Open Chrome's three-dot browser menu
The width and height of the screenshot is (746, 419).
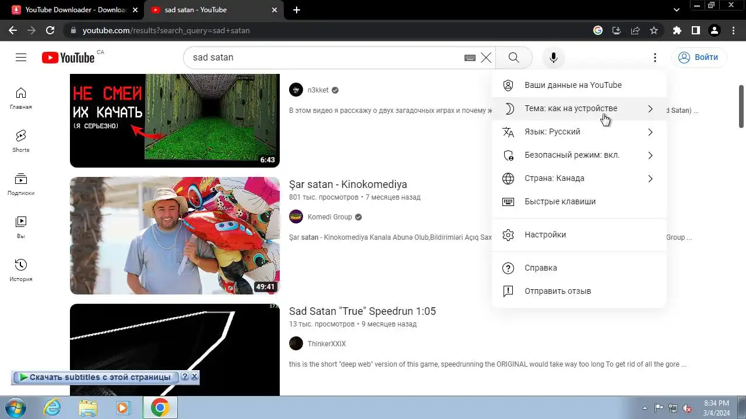tap(733, 30)
